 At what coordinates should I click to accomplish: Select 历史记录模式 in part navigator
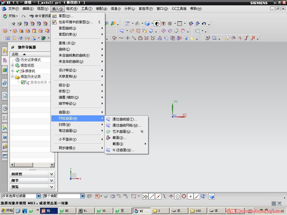(x=31, y=60)
